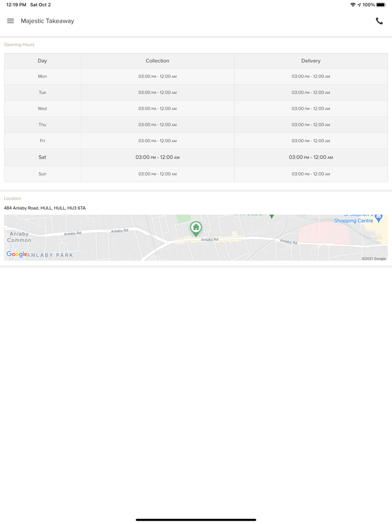Tap St Stephen's Shopping Centre bag icon
The width and height of the screenshot is (392, 524).
tap(379, 217)
